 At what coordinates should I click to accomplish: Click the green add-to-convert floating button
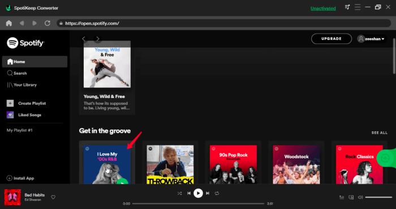pos(385,158)
